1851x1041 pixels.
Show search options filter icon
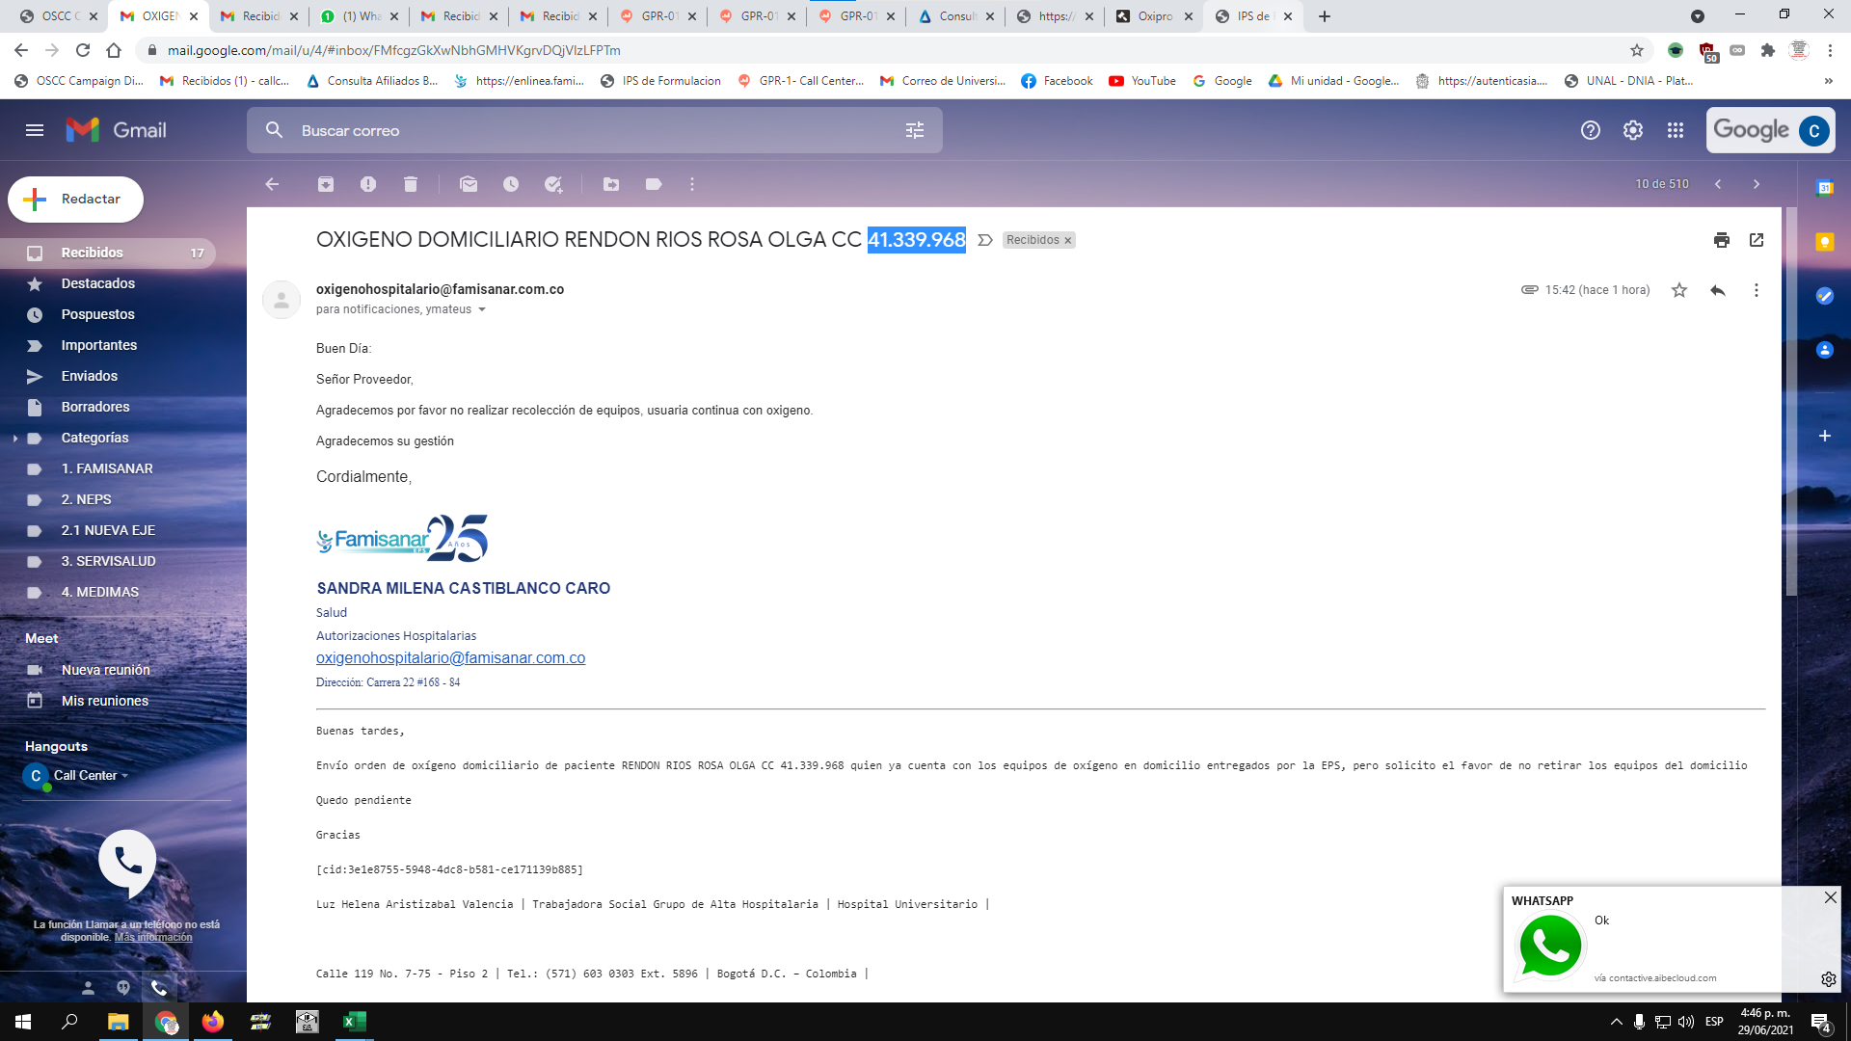pos(915,130)
